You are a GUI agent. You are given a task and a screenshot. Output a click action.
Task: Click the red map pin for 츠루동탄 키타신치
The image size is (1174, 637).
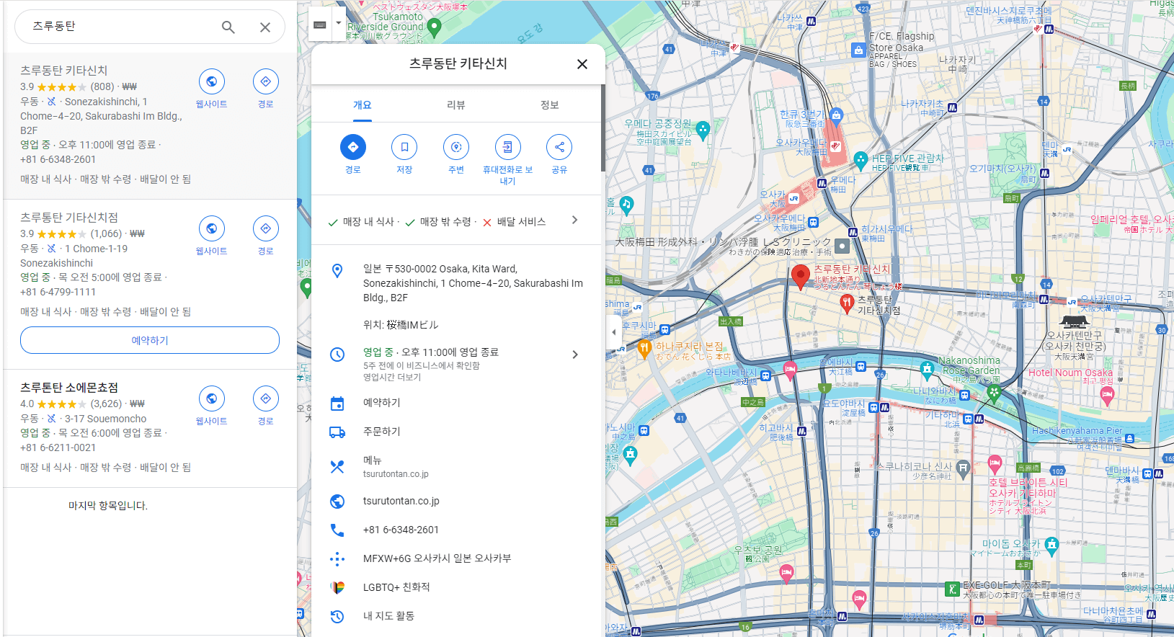(x=800, y=276)
